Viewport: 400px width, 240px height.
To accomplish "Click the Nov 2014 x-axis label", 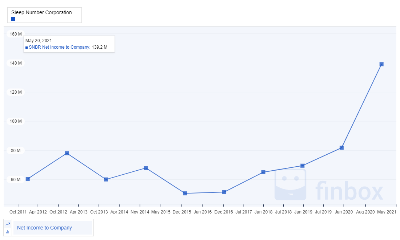I will pos(140,212).
